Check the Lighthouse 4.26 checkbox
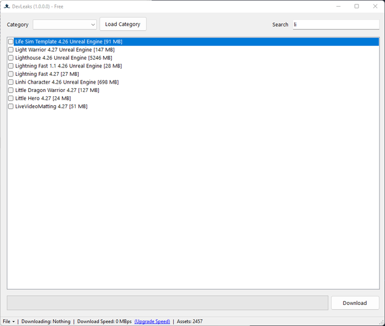This screenshot has width=385, height=326. tap(11, 58)
